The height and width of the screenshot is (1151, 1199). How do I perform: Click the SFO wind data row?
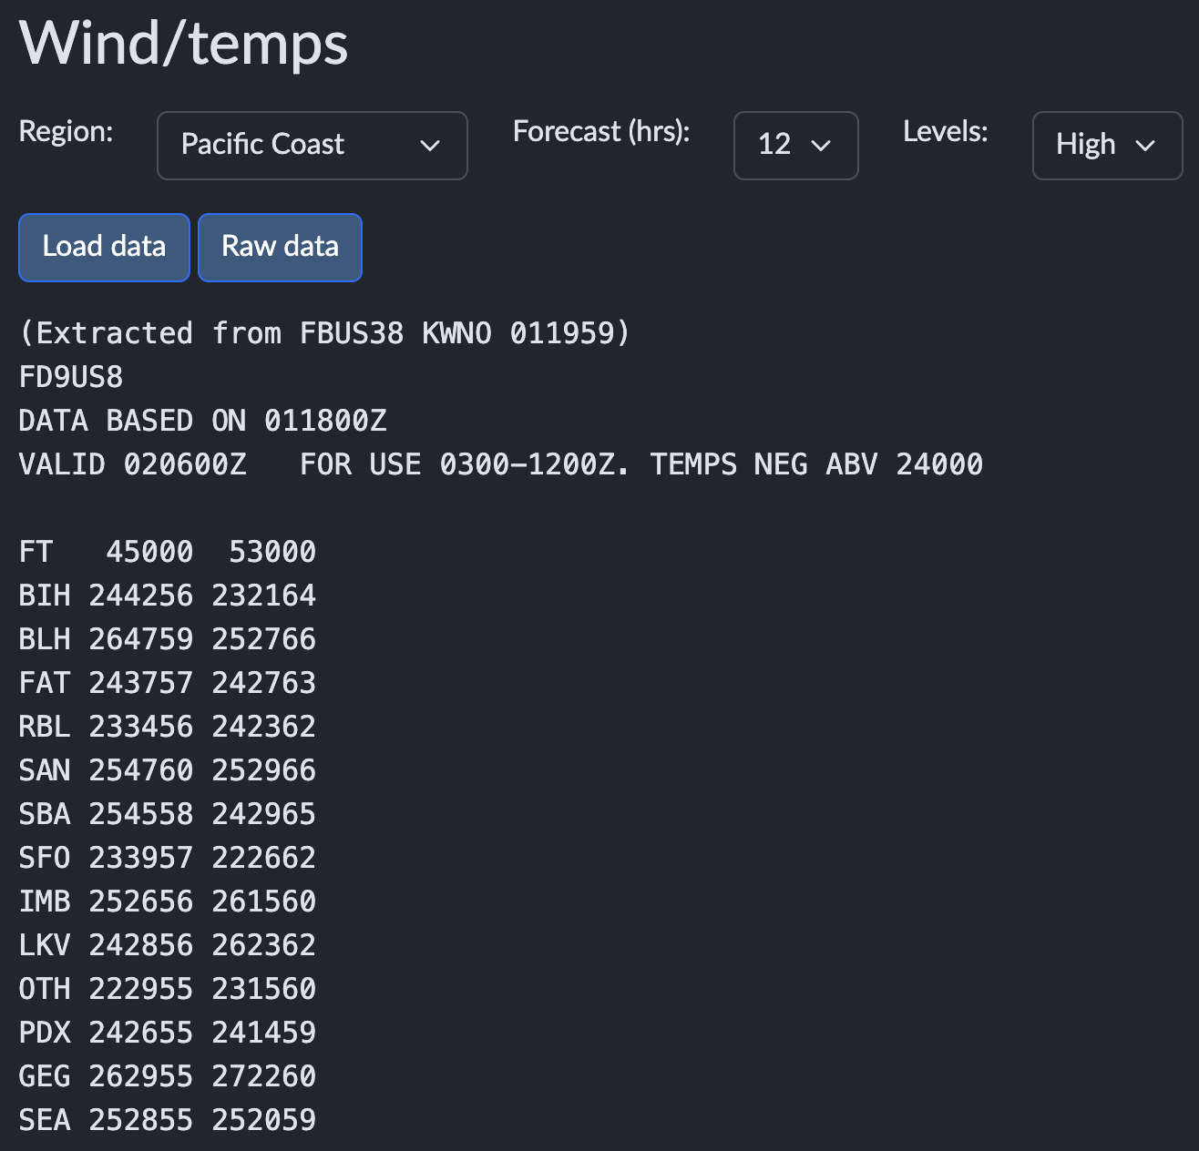click(168, 858)
